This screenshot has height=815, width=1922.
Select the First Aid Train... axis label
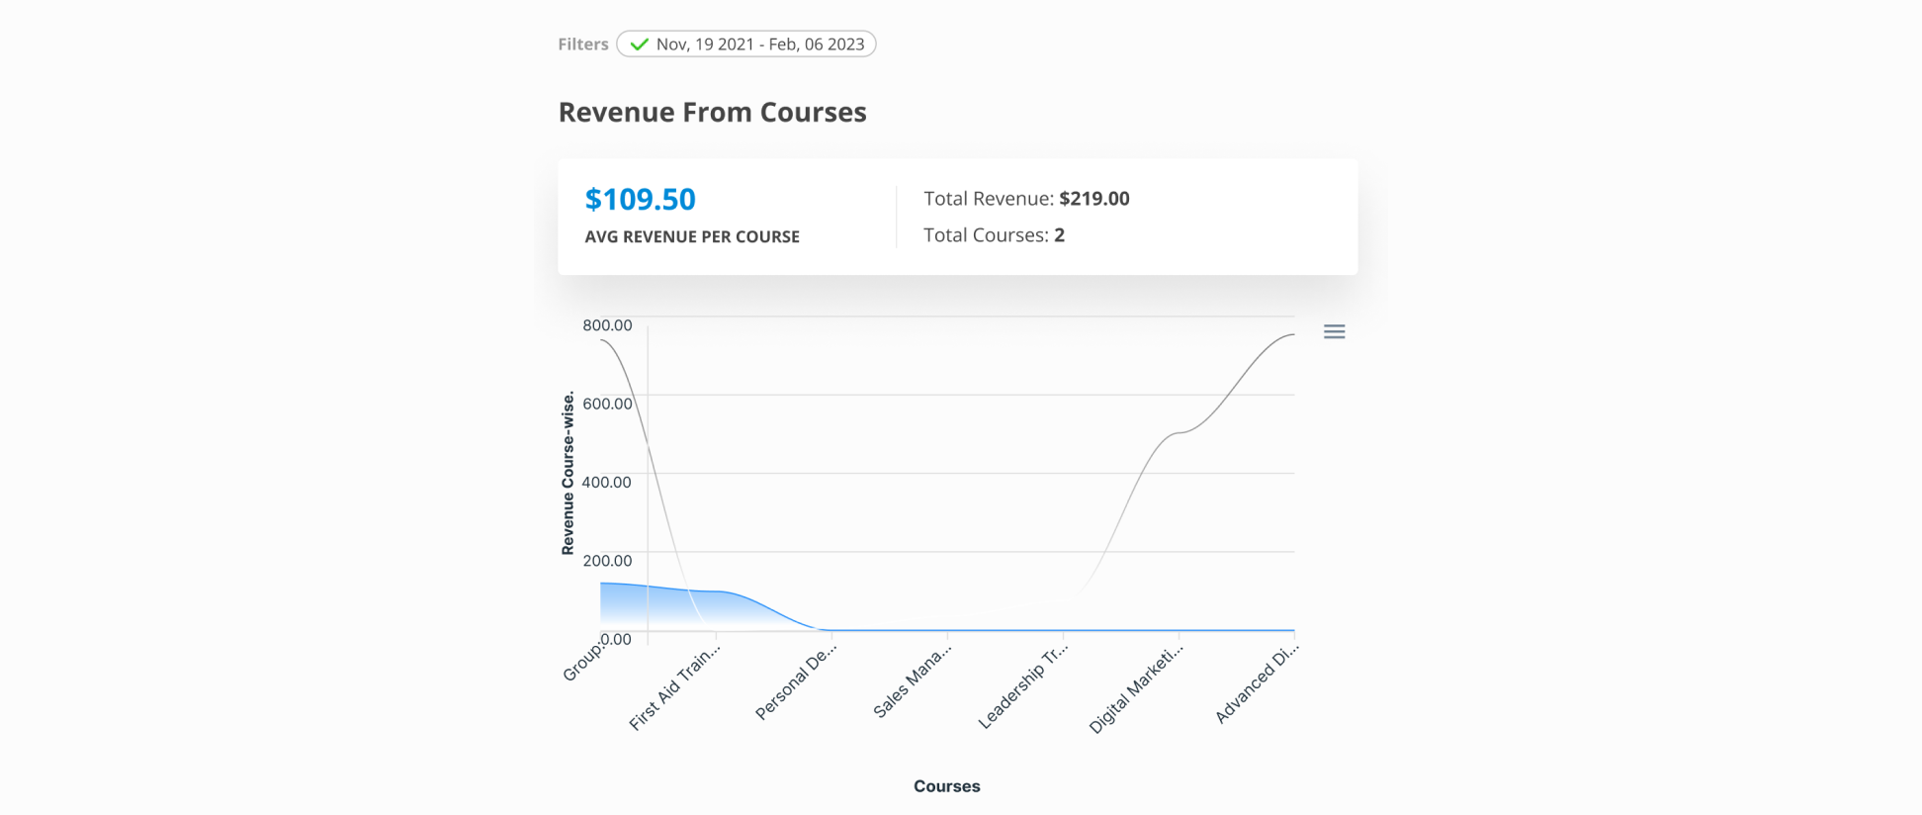pyautogui.click(x=675, y=686)
